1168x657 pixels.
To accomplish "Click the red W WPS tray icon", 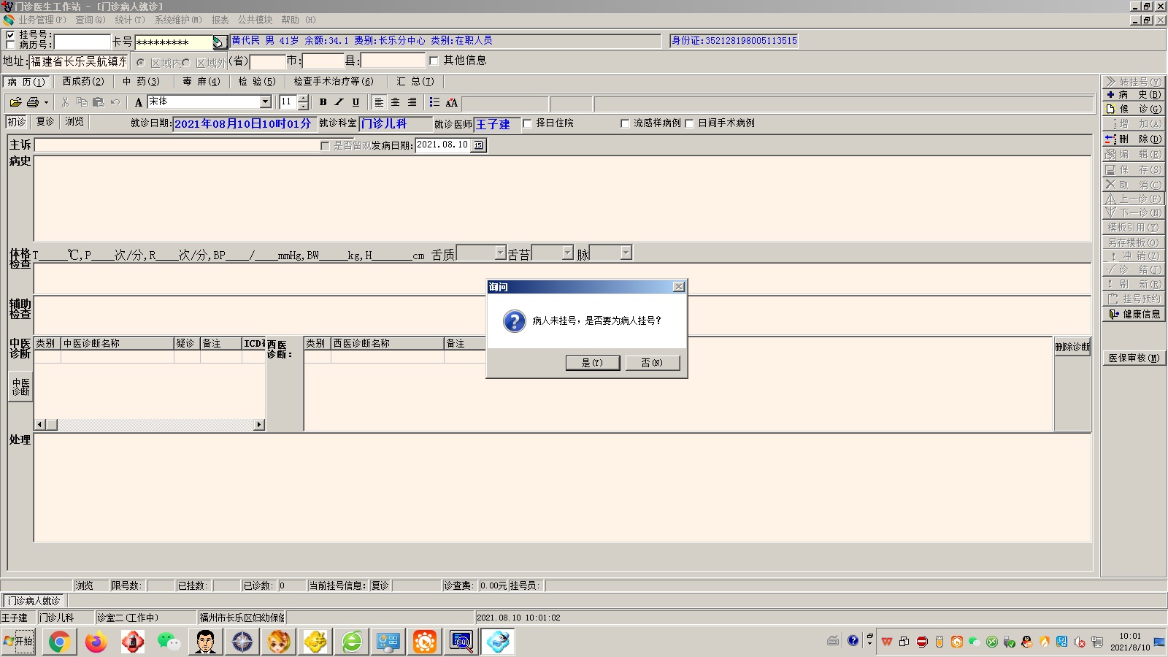I will [887, 642].
